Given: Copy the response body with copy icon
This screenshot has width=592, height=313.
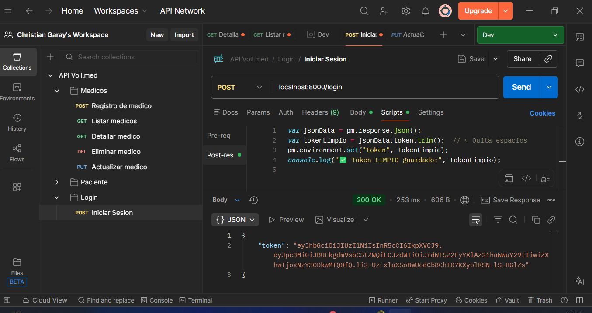Looking at the screenshot, I should click(x=536, y=220).
